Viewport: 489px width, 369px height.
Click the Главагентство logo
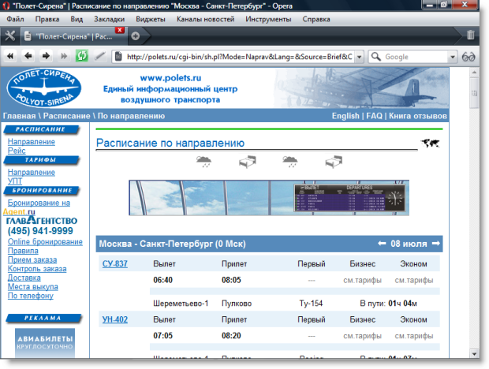42,220
